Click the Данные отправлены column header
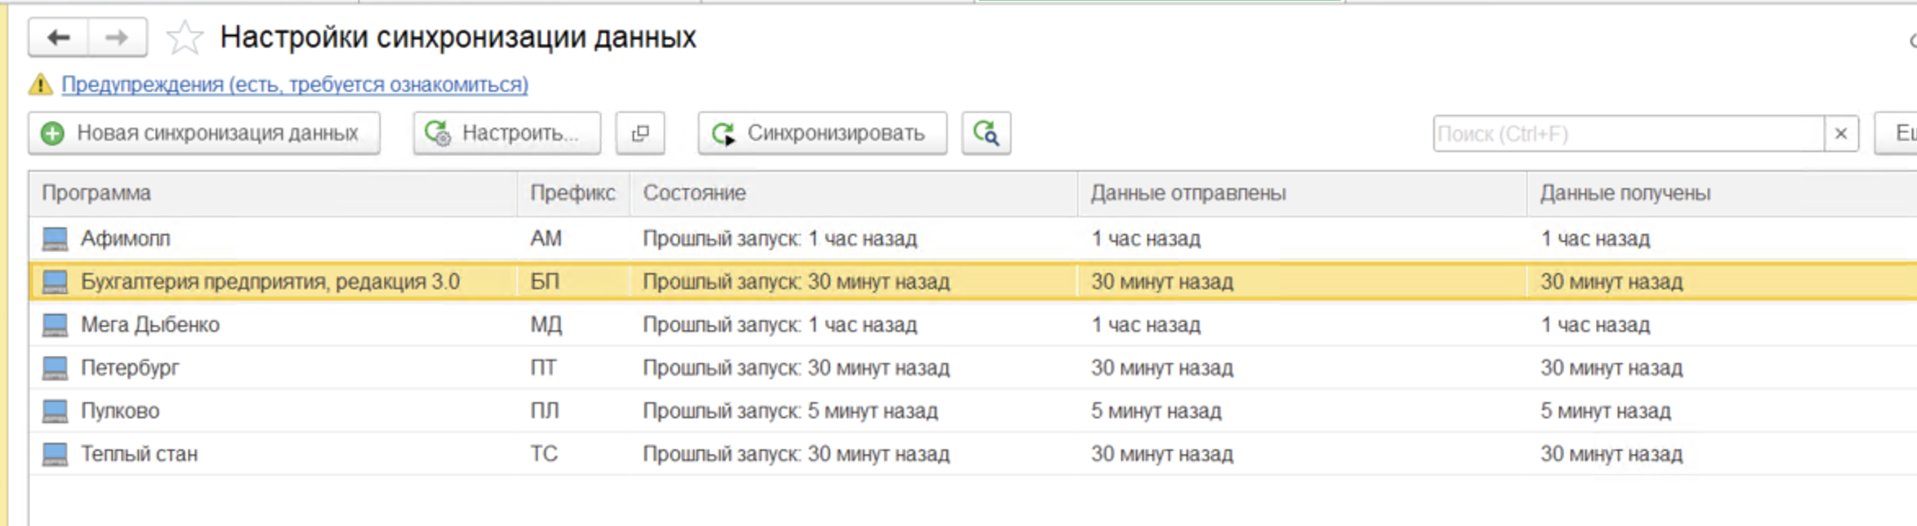Viewport: 1917px width, 526px height. click(1187, 194)
